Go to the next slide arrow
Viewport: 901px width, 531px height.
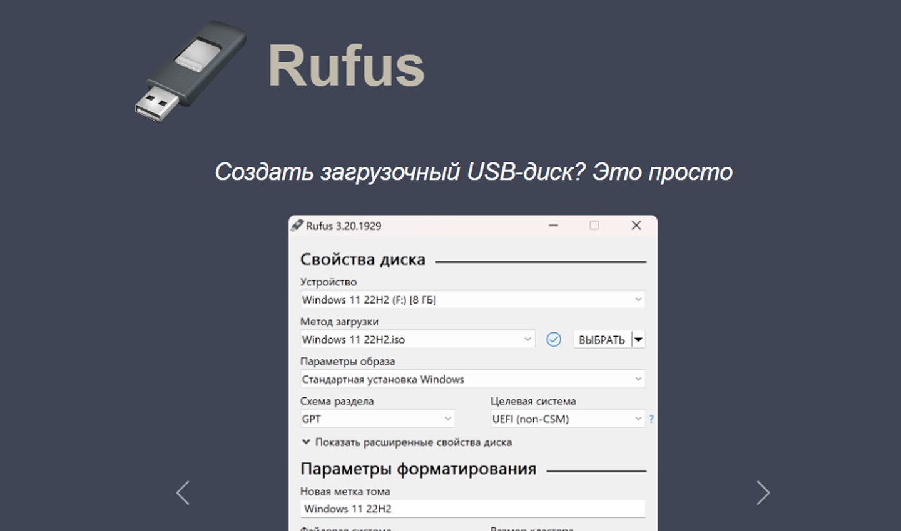pos(763,493)
